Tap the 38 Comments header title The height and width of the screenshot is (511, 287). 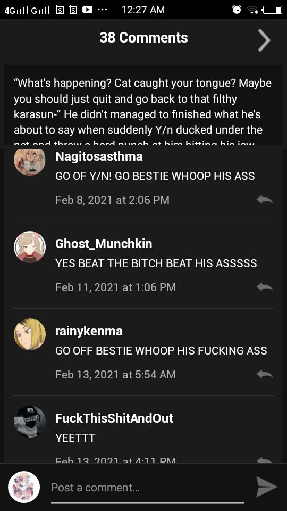click(x=143, y=38)
